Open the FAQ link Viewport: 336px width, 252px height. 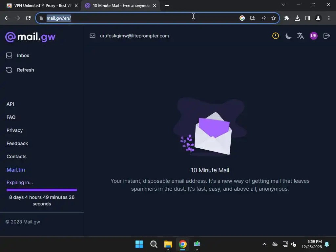coord(11,117)
